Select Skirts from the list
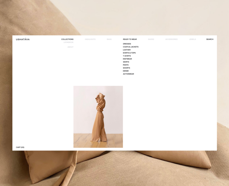This screenshot has width=229, height=186. point(126,62)
